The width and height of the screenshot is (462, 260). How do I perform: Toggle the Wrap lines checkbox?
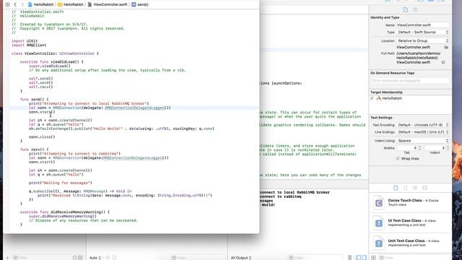(398, 159)
